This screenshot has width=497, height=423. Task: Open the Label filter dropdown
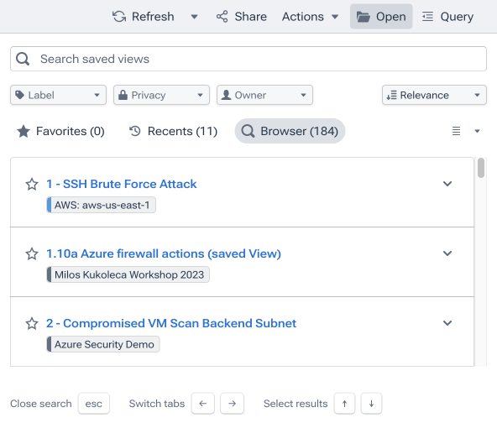tap(58, 95)
